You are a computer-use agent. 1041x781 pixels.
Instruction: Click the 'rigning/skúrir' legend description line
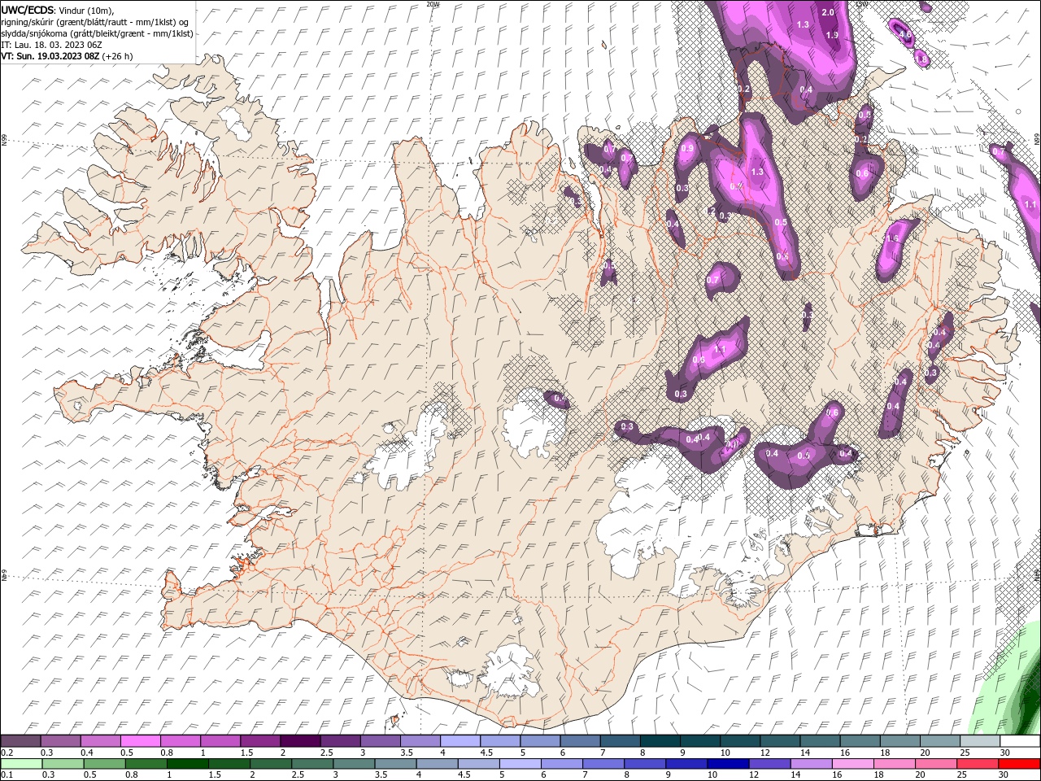[x=95, y=22]
